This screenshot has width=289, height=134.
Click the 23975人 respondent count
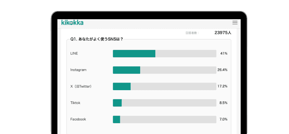pos(223,33)
